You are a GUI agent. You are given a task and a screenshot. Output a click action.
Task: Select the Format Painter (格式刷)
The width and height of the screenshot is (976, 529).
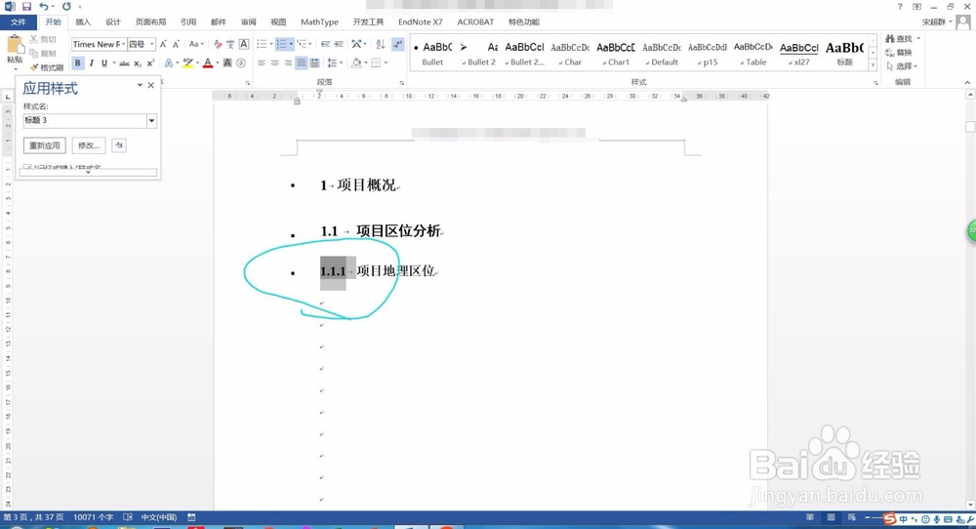[x=47, y=67]
